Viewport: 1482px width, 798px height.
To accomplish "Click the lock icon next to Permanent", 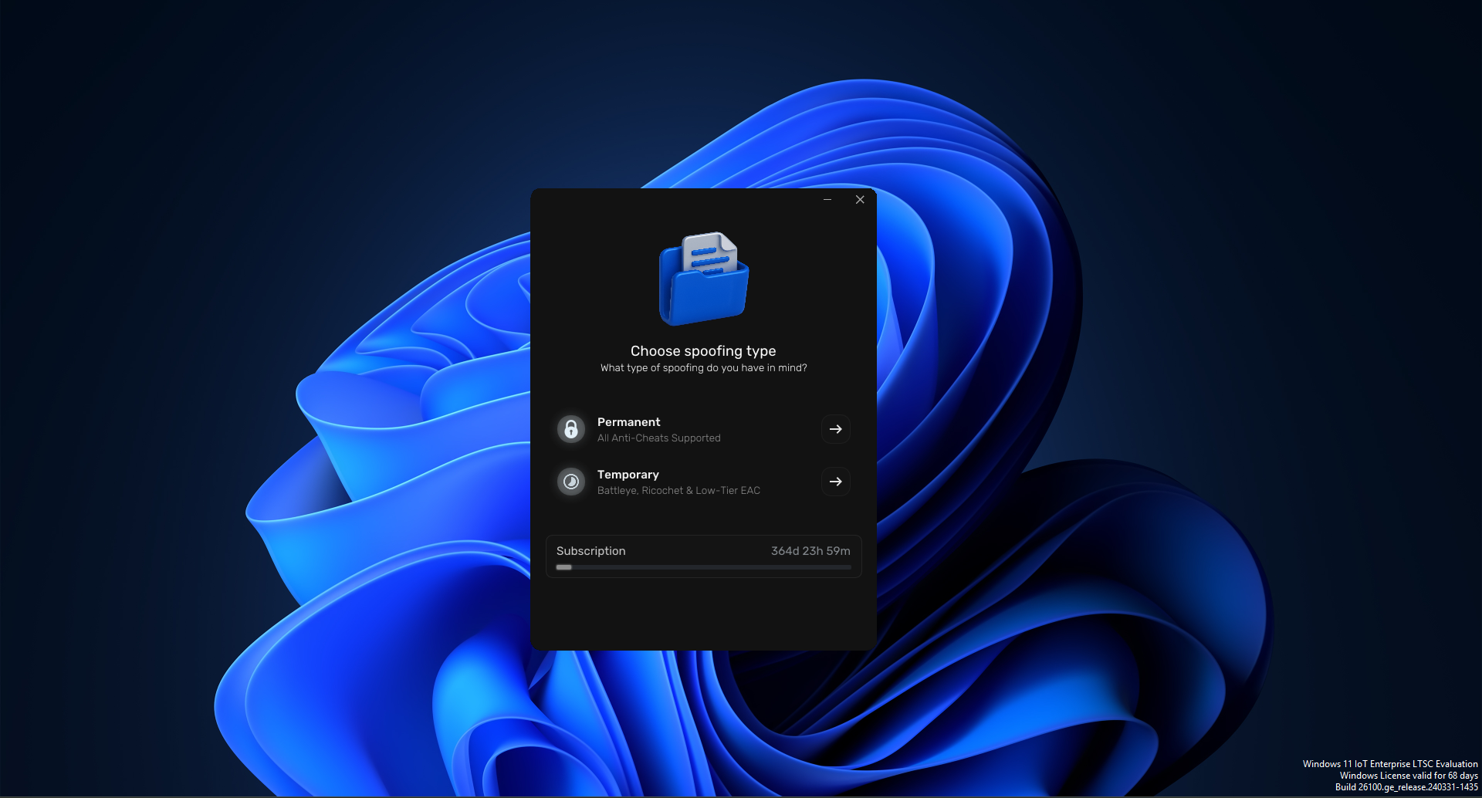I will pyautogui.click(x=571, y=429).
